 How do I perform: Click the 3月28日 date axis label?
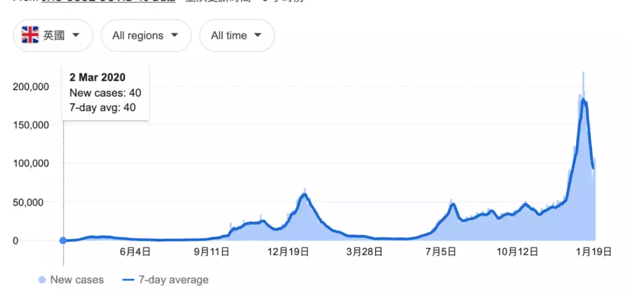pos(365,252)
